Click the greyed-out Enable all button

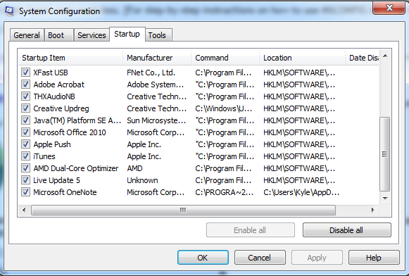point(251,230)
